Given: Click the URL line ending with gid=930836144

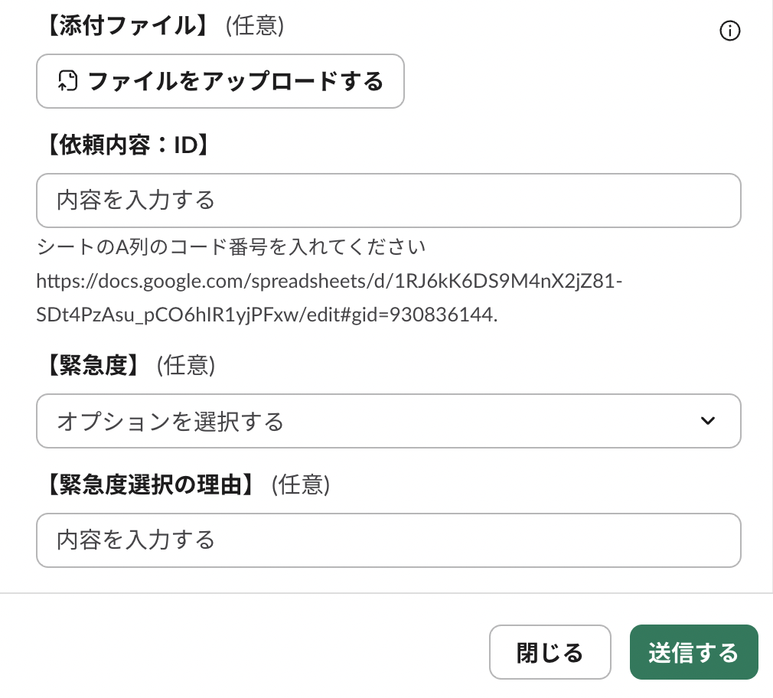Looking at the screenshot, I should (266, 315).
